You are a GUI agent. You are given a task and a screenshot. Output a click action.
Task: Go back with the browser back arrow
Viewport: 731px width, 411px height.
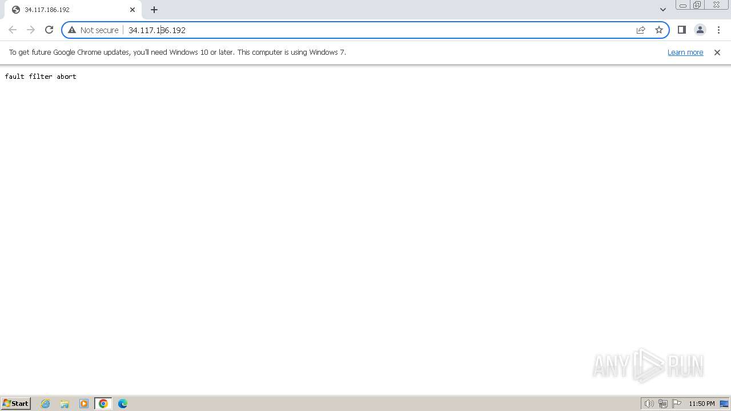click(13, 30)
